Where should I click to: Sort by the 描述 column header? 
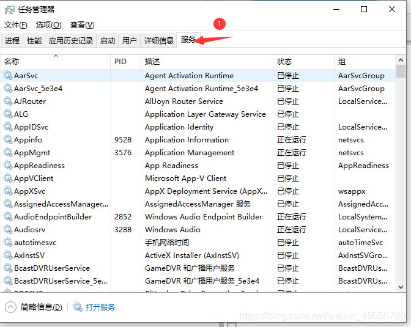[207, 62]
